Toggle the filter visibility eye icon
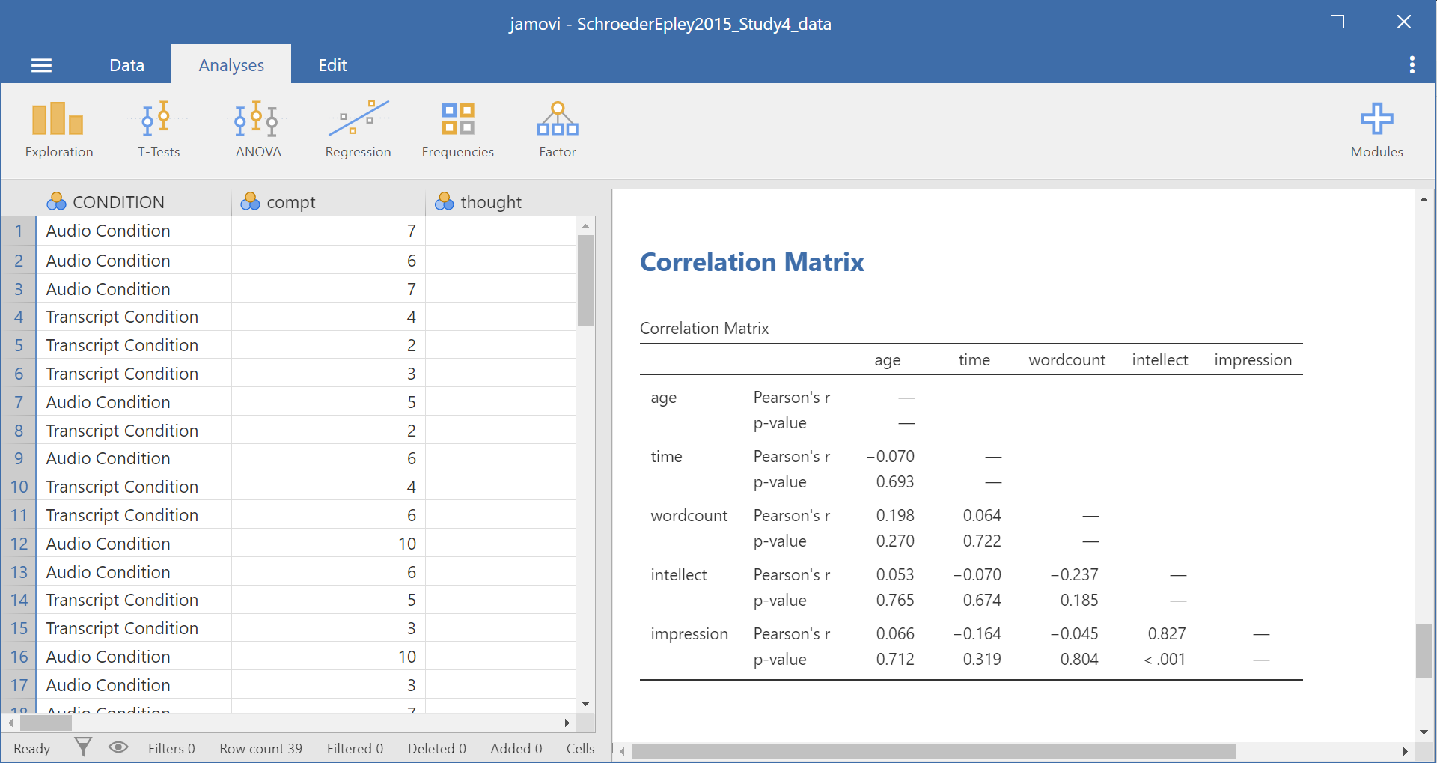Screen dimensions: 1437x763 tap(118, 747)
